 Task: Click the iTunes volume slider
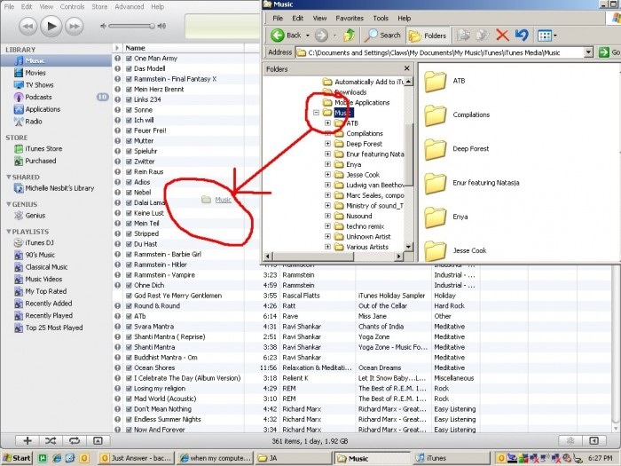[x=131, y=26]
